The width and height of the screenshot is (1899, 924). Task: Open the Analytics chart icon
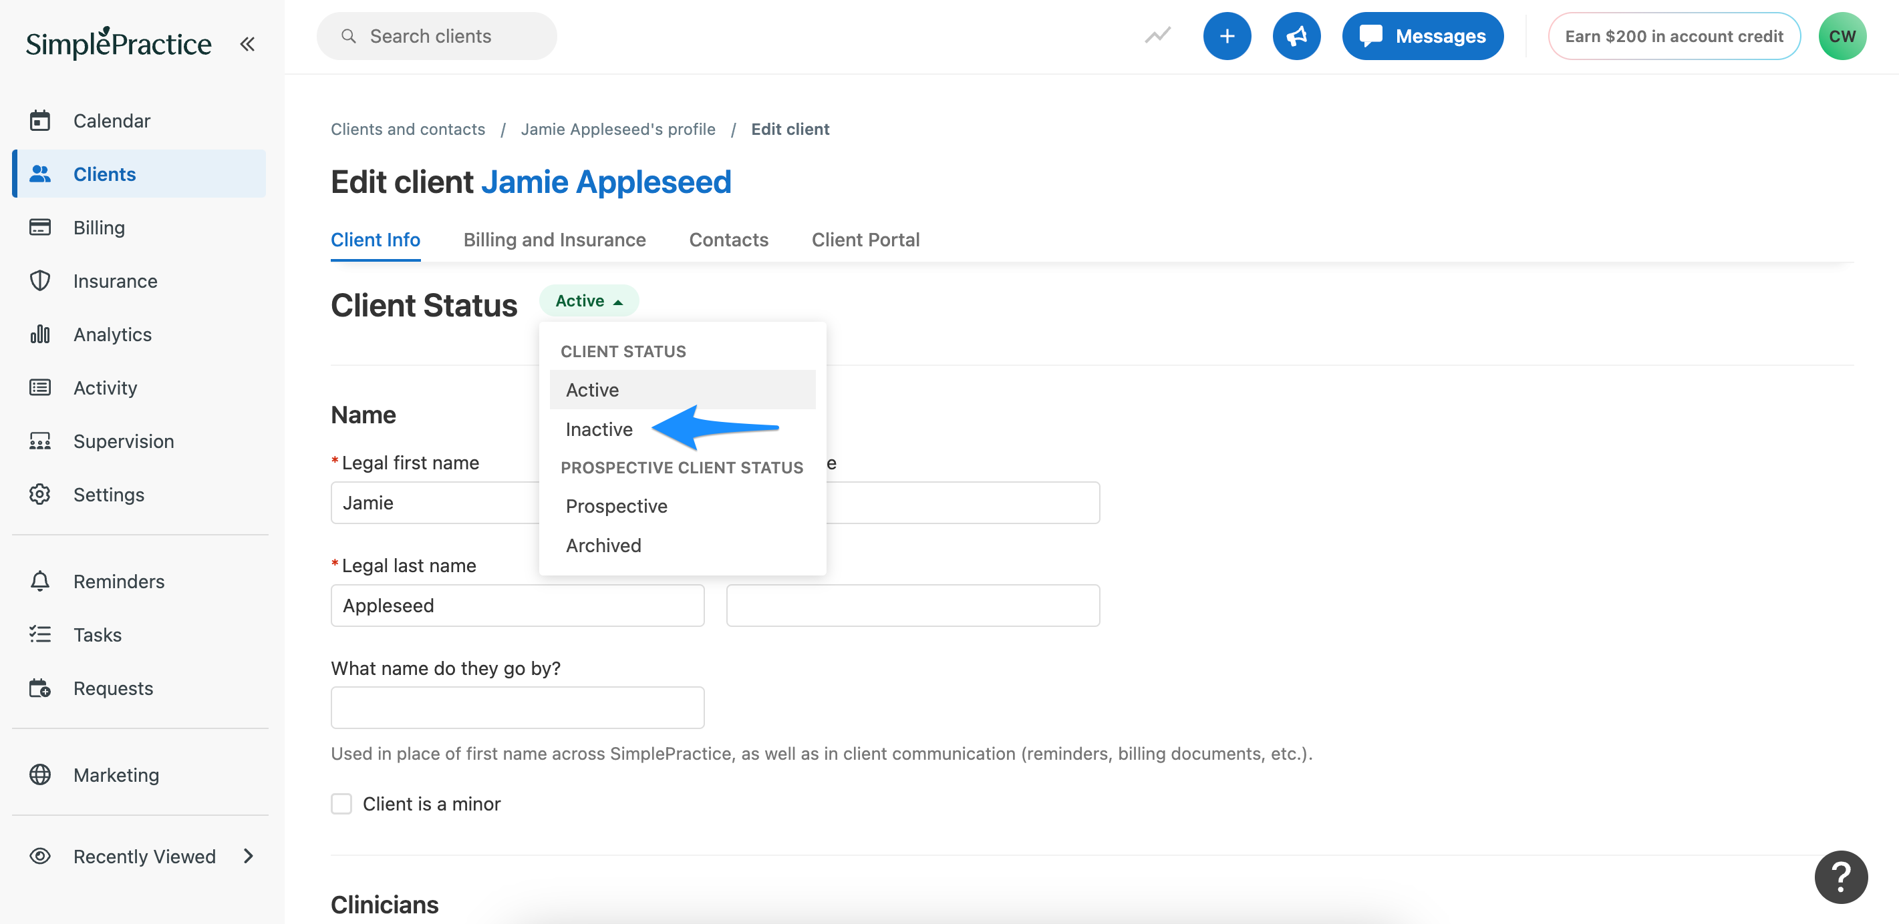tap(40, 334)
